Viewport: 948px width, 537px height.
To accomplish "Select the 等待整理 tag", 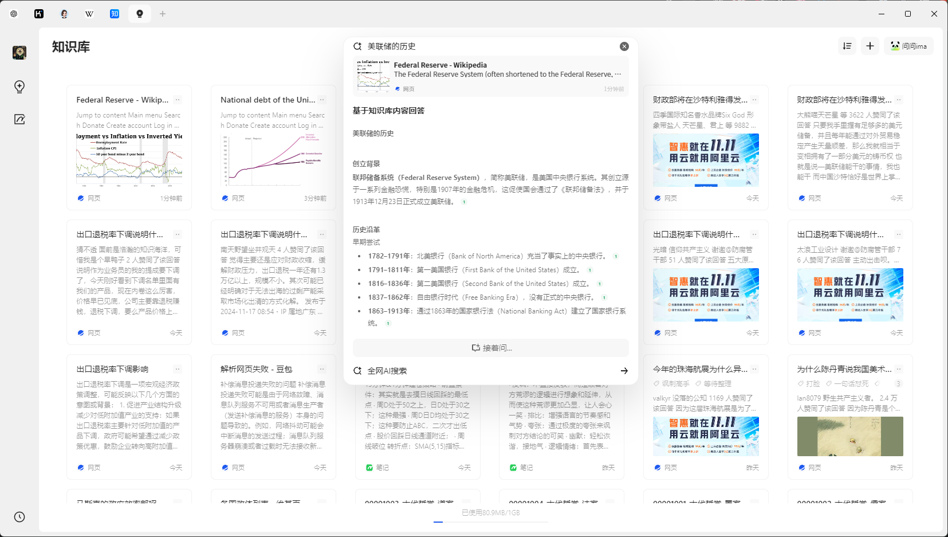I will coord(713,384).
